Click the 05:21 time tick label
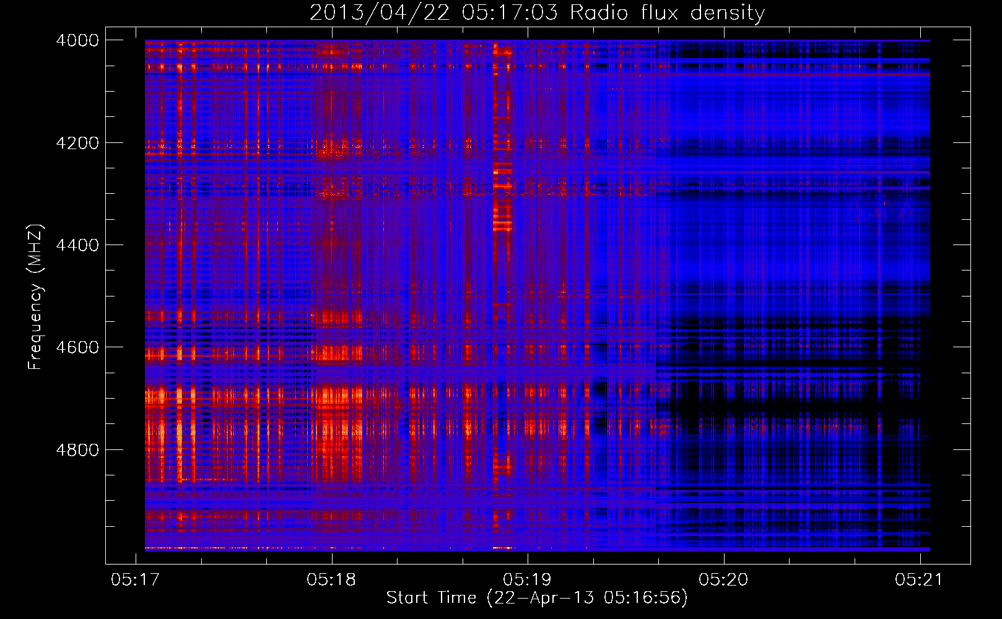Screen dimensions: 1002x619 click(x=919, y=579)
